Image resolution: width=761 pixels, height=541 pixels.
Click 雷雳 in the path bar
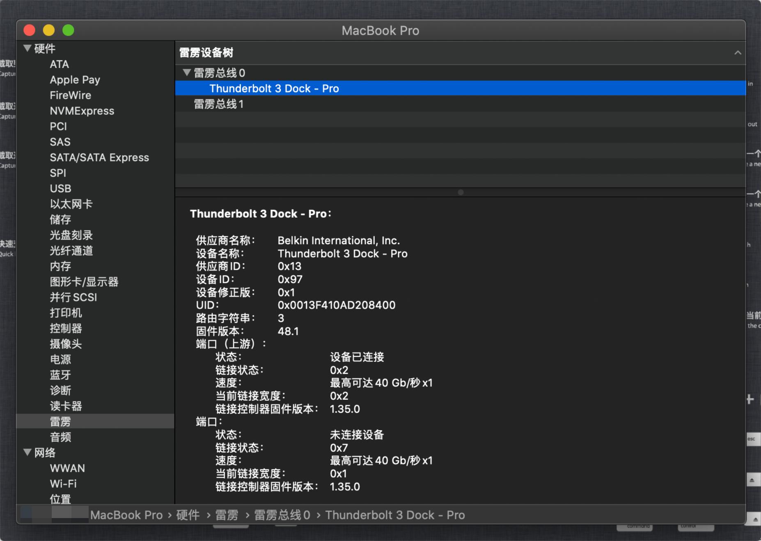coord(227,515)
